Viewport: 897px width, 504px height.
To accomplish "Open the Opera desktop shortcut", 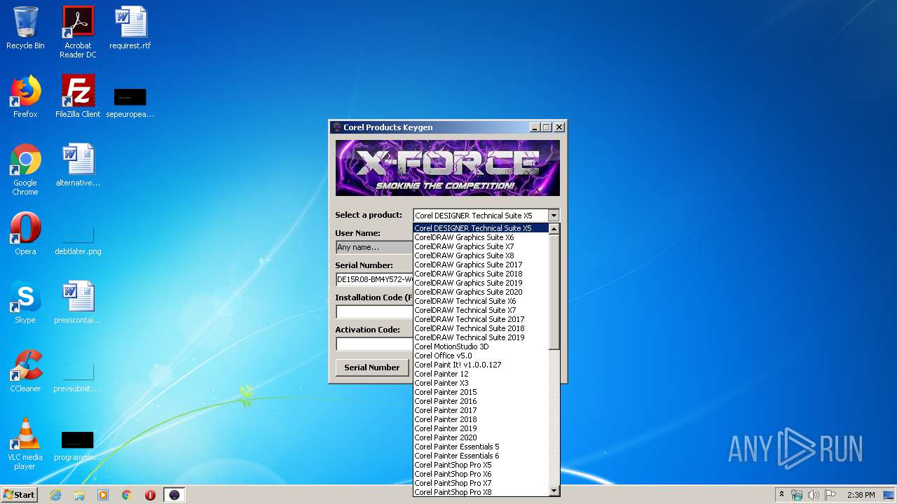I will tap(25, 234).
